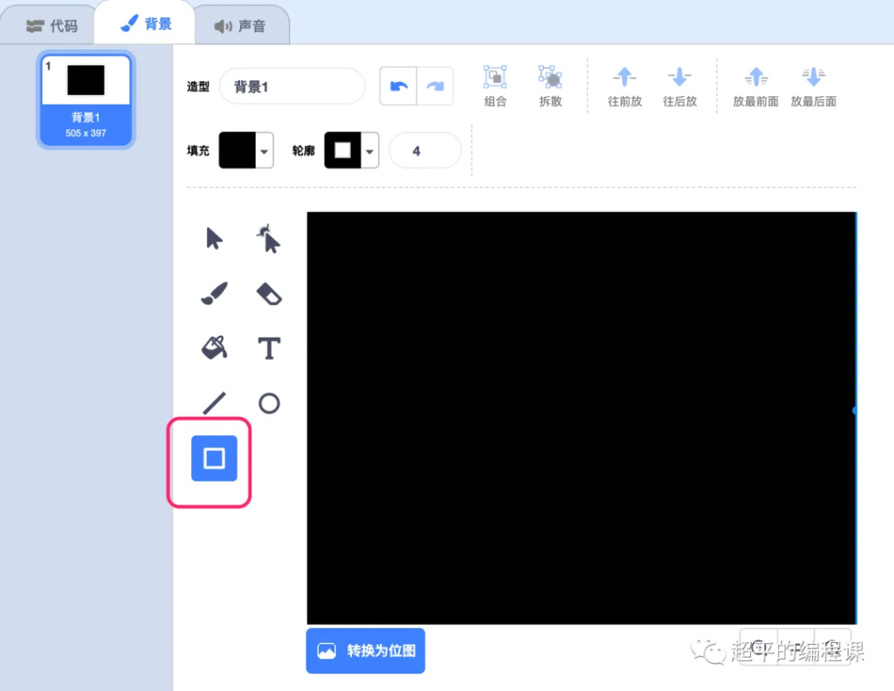
Task: Click the black fill color swatch
Action: [x=237, y=150]
